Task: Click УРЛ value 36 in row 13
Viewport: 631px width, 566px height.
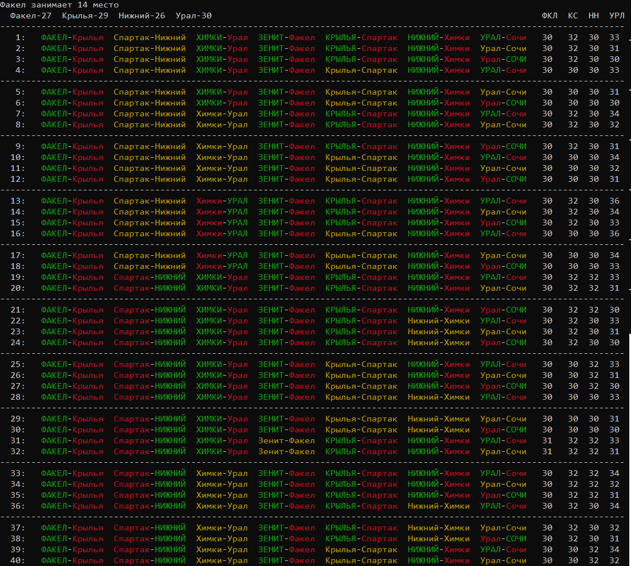Action: [614, 201]
